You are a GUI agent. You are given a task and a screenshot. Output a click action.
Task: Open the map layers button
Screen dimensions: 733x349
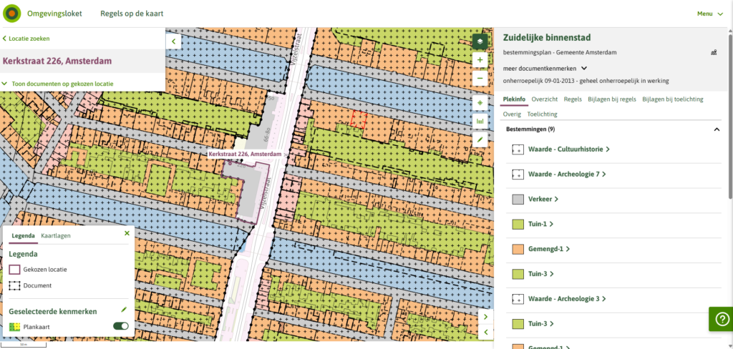480,41
